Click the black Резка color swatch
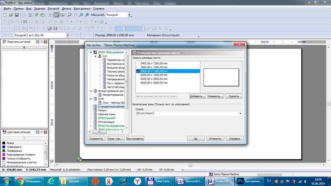The width and height of the screenshot is (331, 186). click(x=4, y=143)
